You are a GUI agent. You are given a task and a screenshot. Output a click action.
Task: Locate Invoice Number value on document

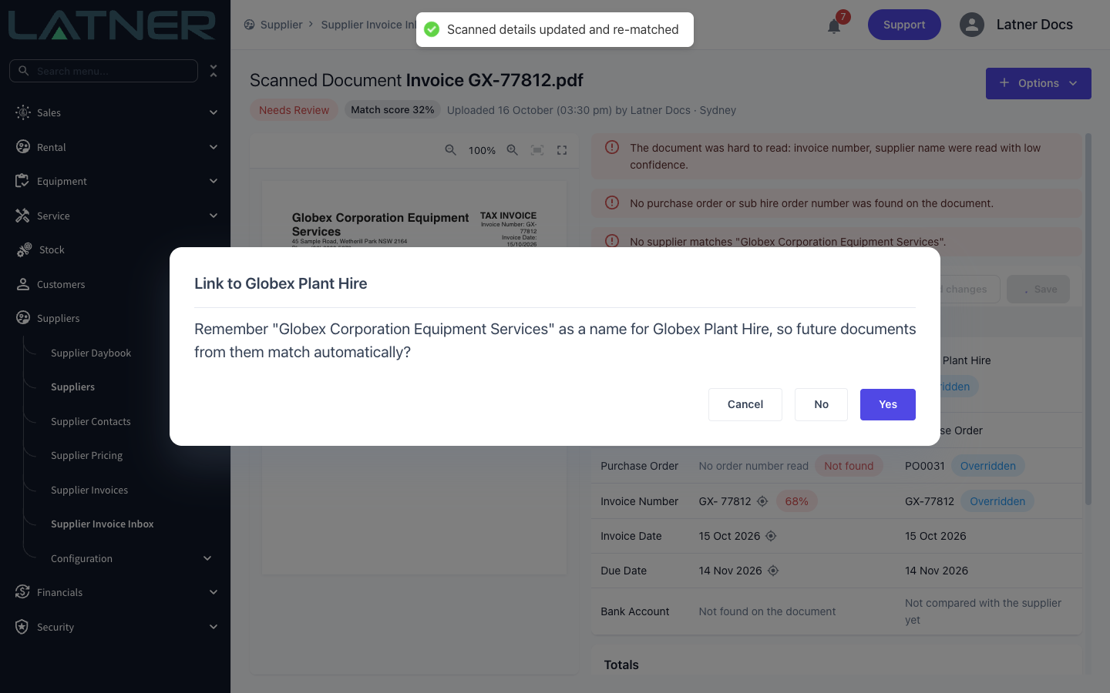click(x=762, y=501)
